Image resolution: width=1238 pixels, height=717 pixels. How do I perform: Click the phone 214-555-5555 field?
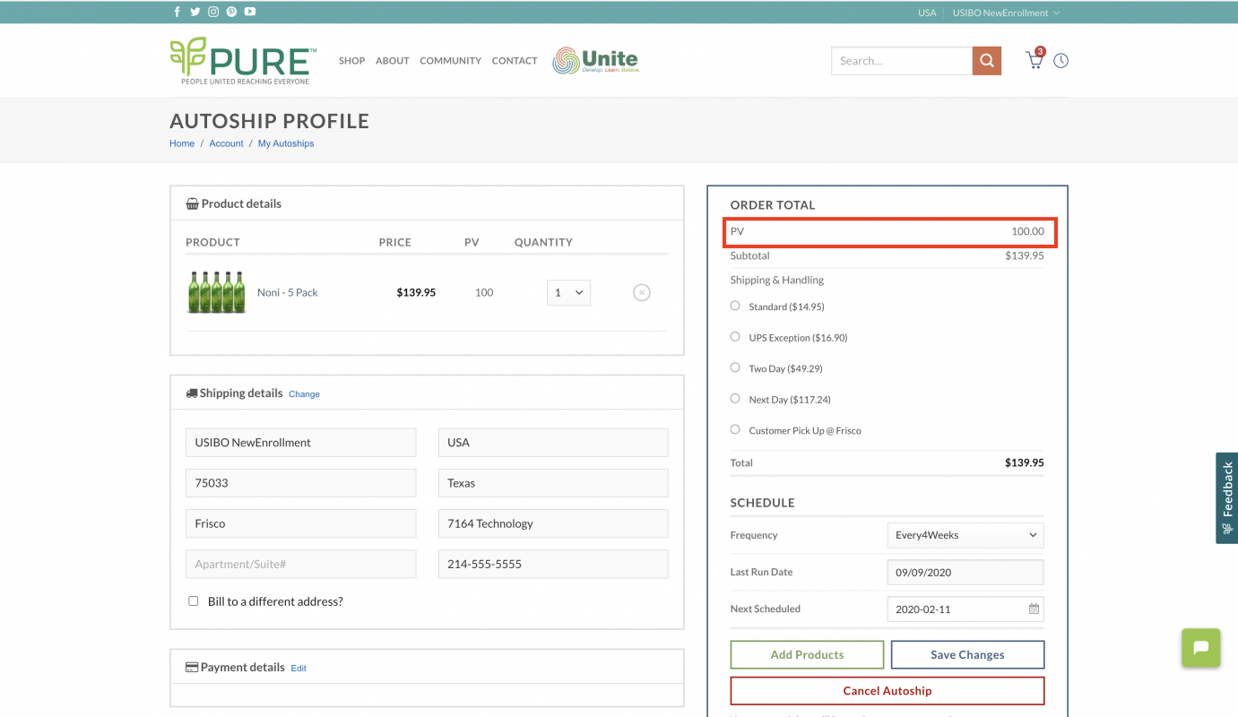click(x=553, y=564)
